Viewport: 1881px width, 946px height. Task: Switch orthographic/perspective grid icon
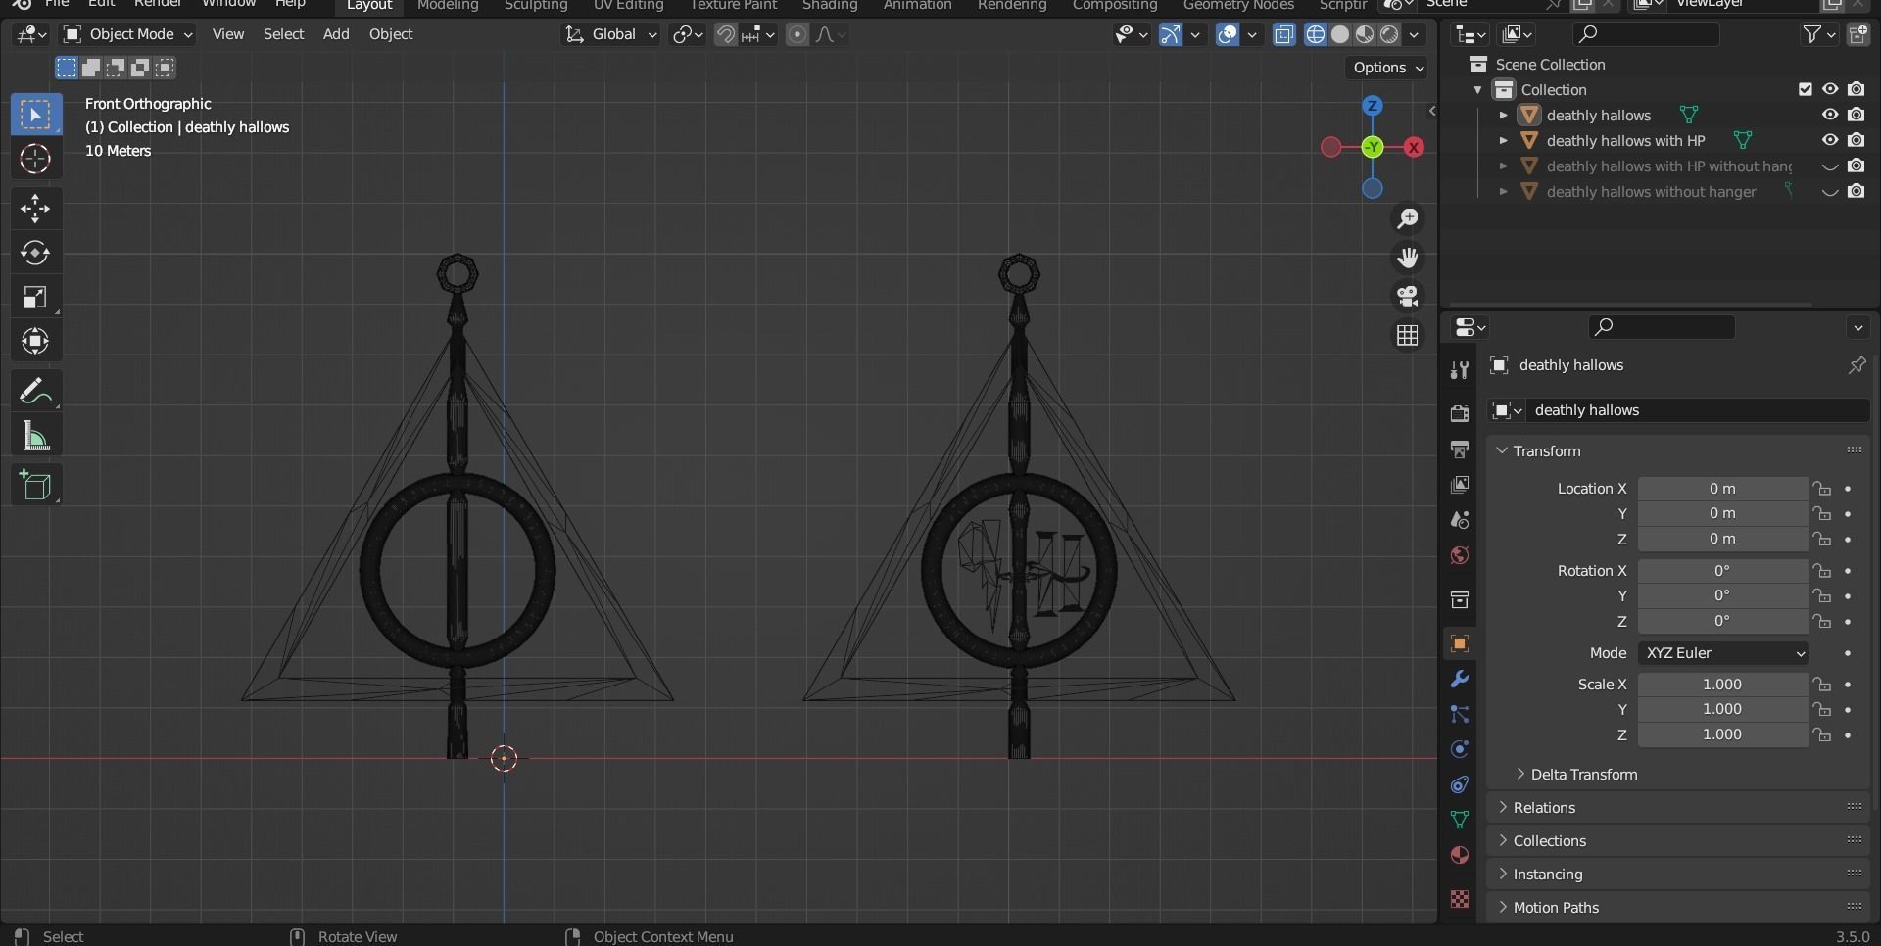(1408, 335)
